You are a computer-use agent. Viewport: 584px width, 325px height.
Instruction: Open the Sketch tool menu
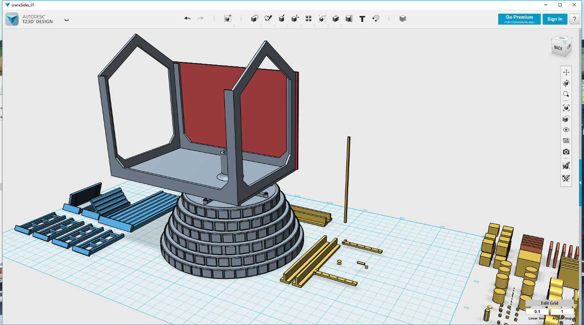268,19
